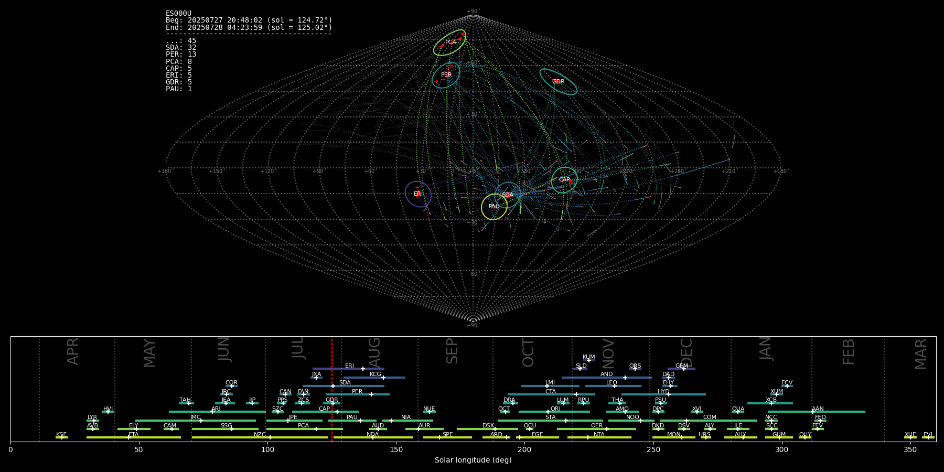Image resolution: width=944 pixels, height=472 pixels.
Task: Click the KSE label in the timeline
Action: tap(61, 434)
